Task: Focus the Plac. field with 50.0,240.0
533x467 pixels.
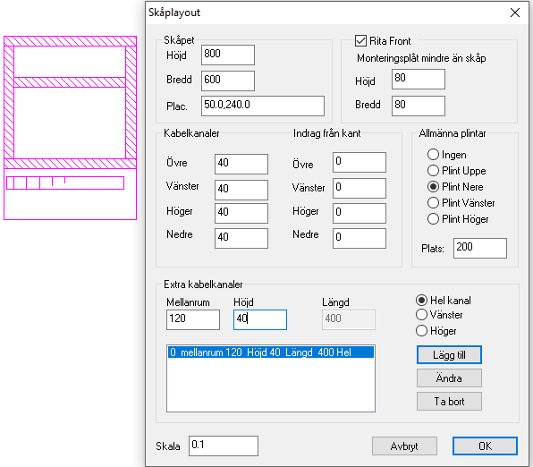Action: click(x=263, y=106)
